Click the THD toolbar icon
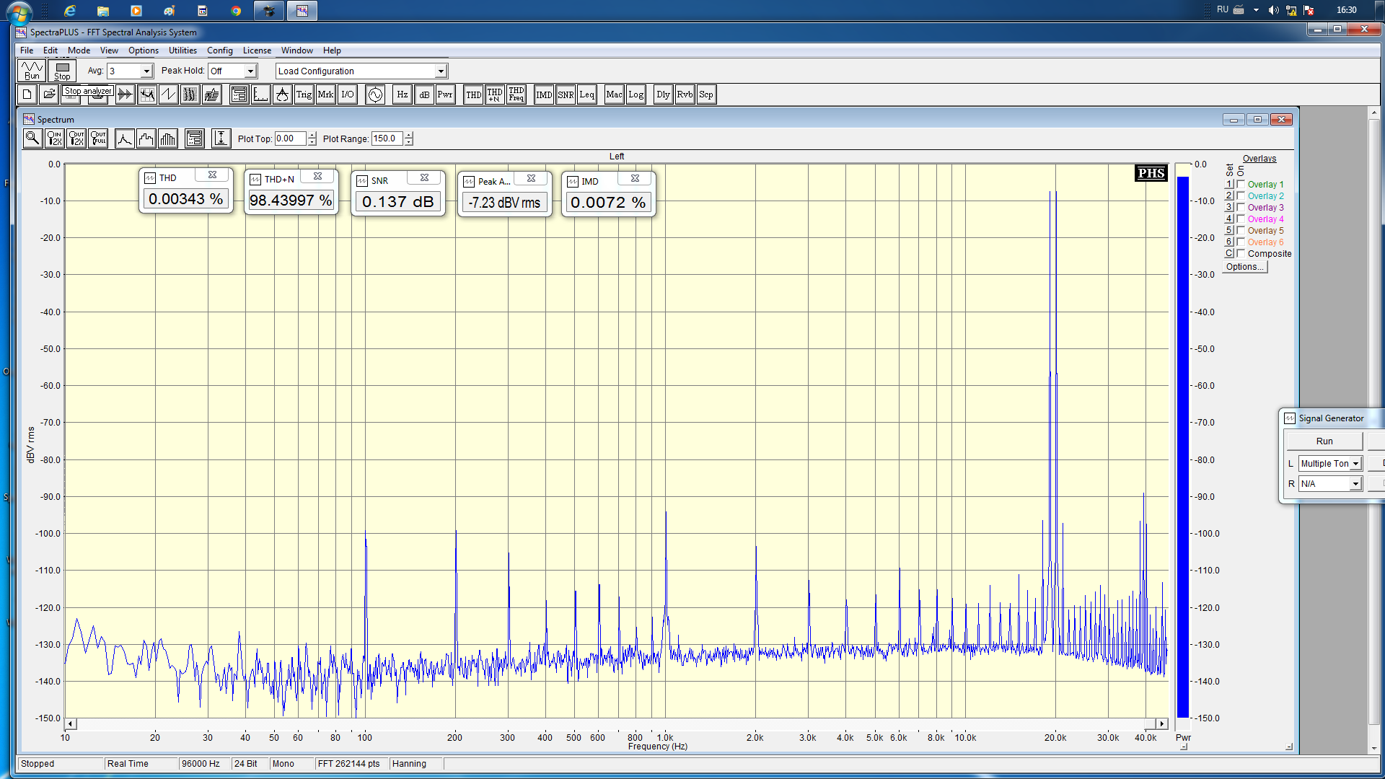 [473, 94]
